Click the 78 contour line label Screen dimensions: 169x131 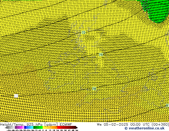pyautogui.click(x=94, y=89)
